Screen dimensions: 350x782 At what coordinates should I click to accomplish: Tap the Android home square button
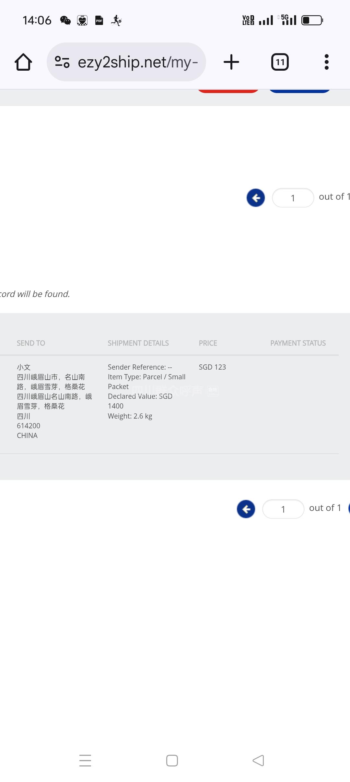(172, 761)
